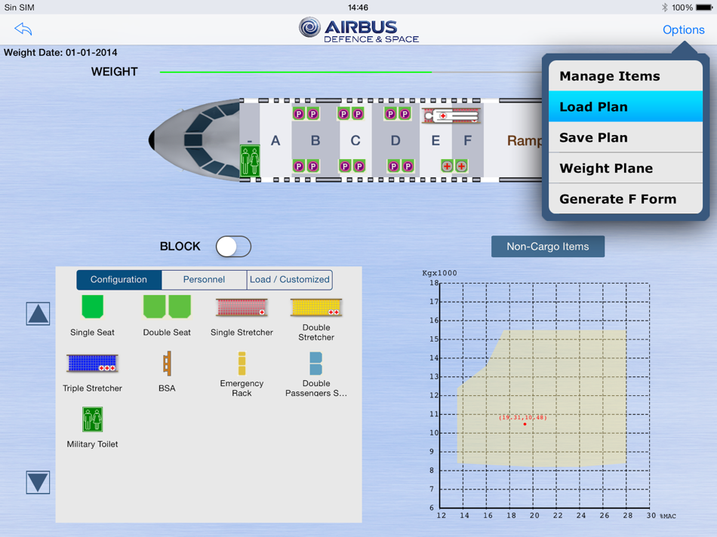Tap the upper double seat in section D
The width and height of the screenshot is (717, 537).
398,114
